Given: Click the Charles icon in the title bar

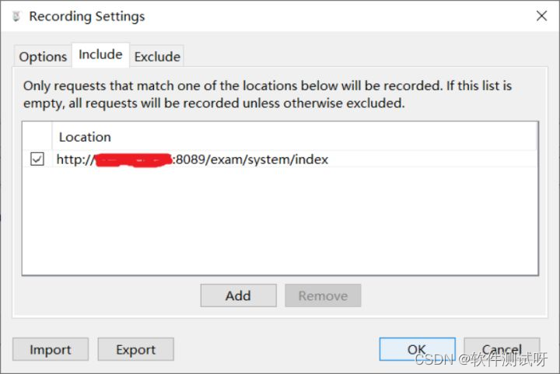Looking at the screenshot, I should (16, 16).
